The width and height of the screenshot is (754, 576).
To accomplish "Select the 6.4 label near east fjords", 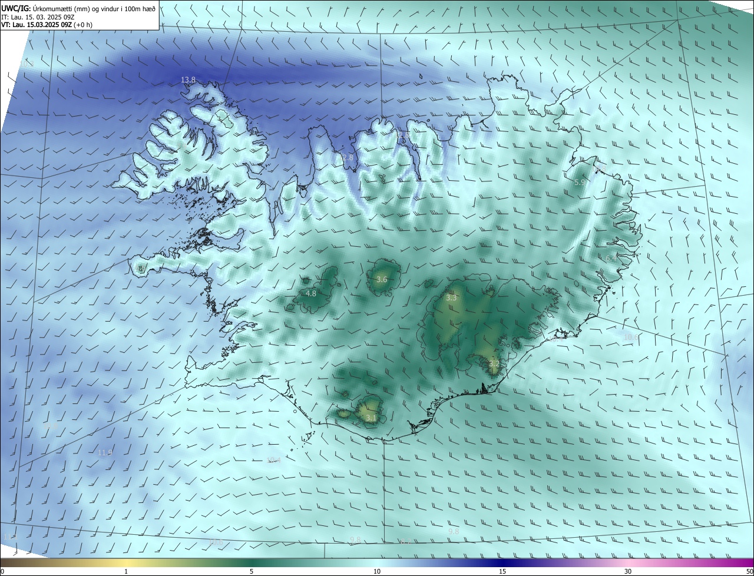I will 611,259.
